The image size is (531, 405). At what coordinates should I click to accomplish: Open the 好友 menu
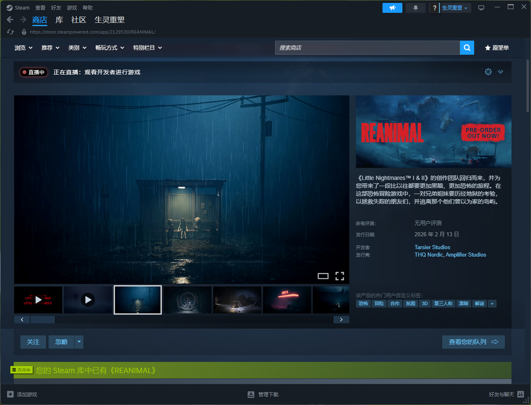tap(56, 7)
